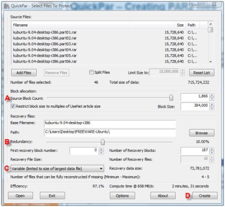
Task: Select kubuntu-9.04-desktop-i386.part05.rar row
Action: [x=110, y=56]
